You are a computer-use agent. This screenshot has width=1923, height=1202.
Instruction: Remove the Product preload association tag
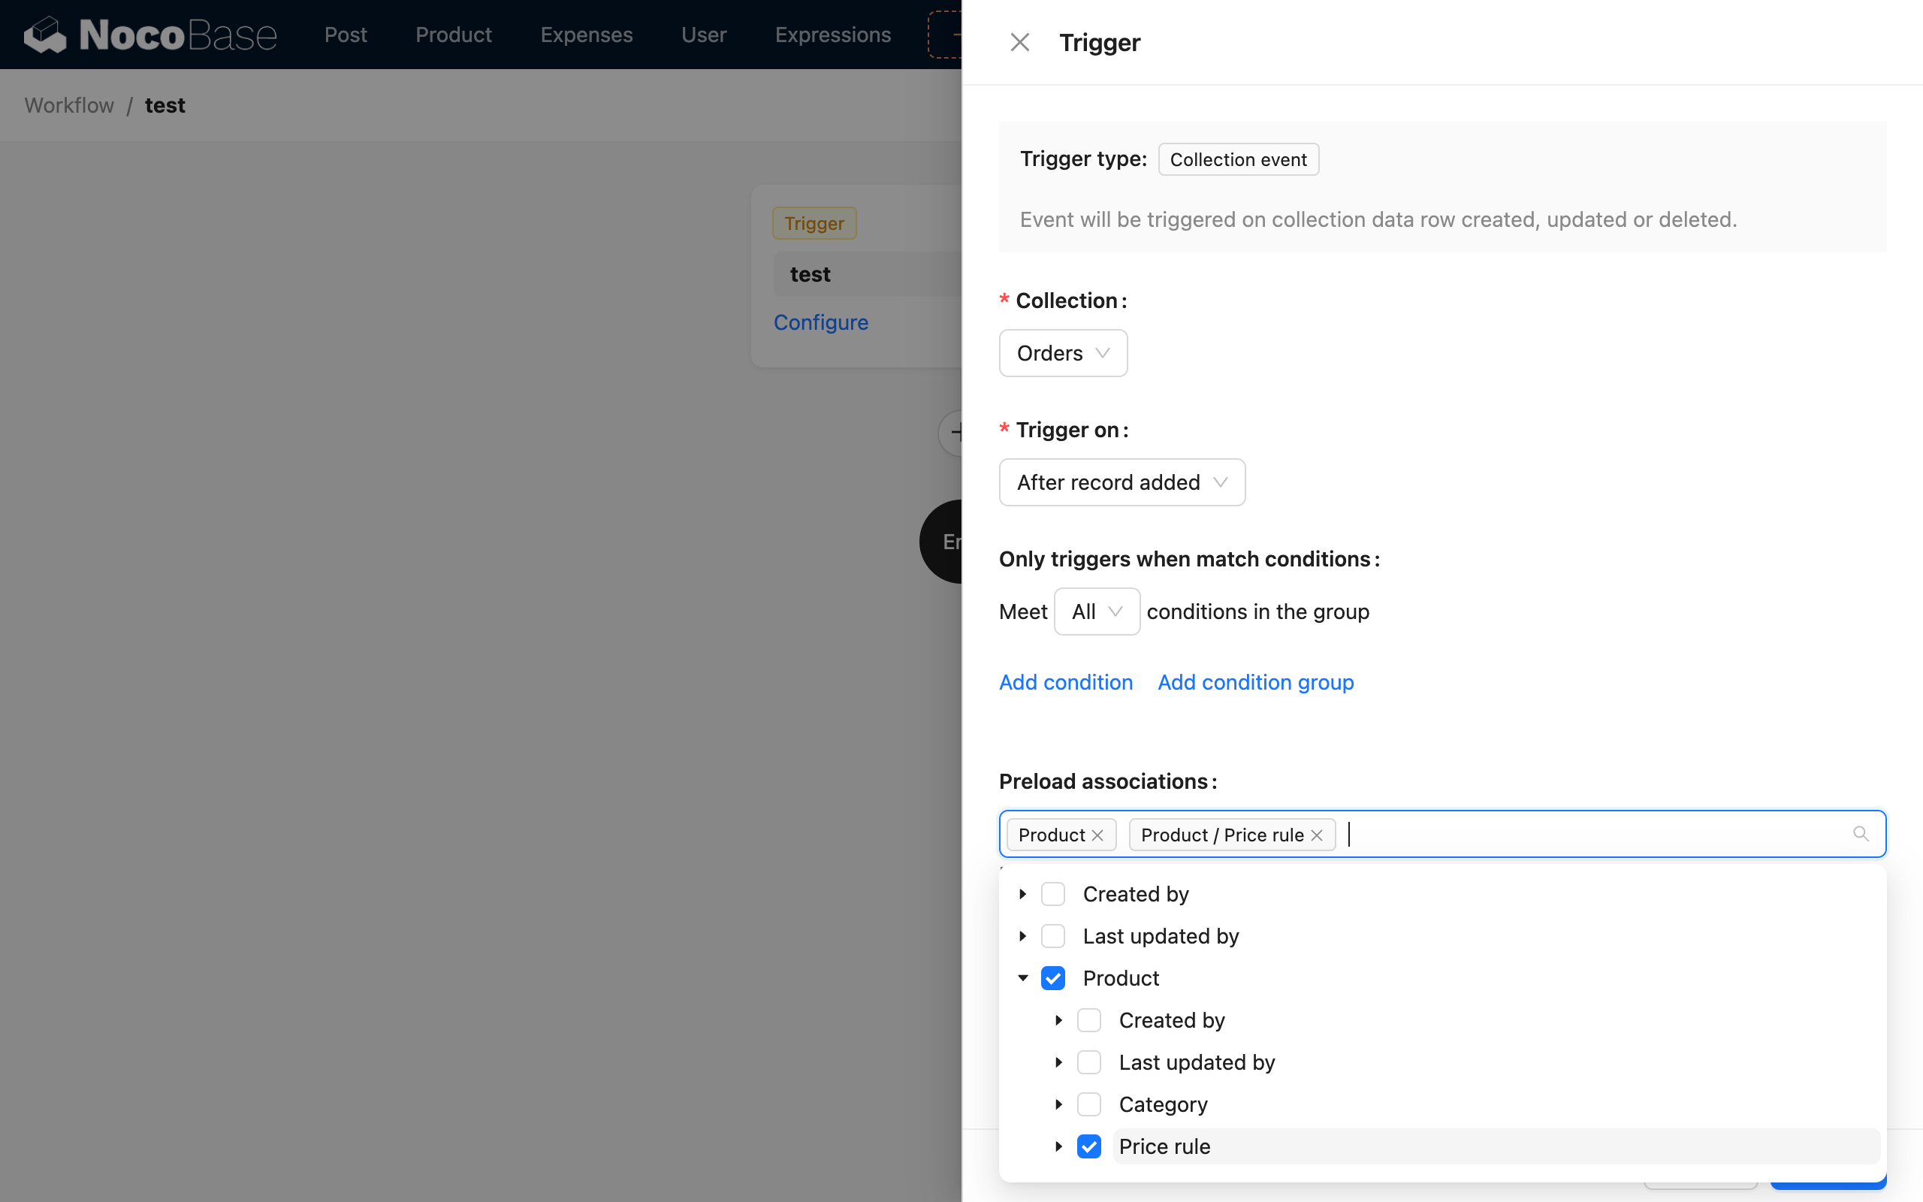(1098, 835)
